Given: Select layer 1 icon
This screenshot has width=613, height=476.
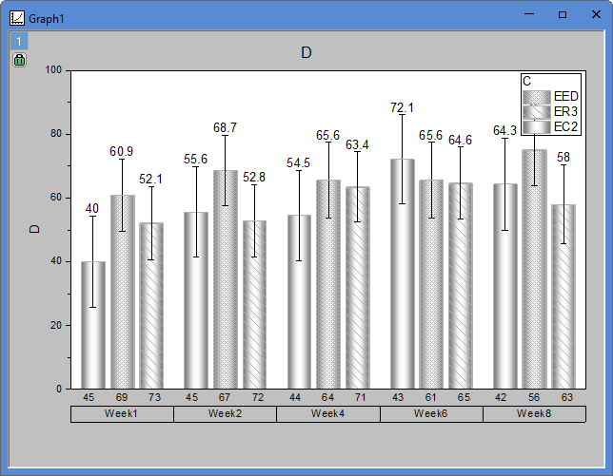Looking at the screenshot, I should pos(19,41).
